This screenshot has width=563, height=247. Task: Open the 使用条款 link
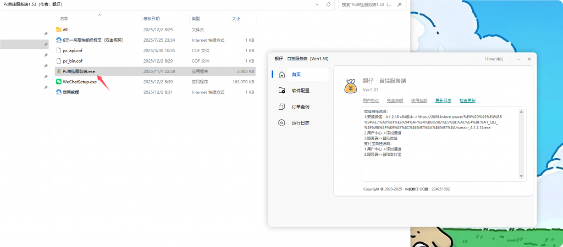(x=419, y=101)
